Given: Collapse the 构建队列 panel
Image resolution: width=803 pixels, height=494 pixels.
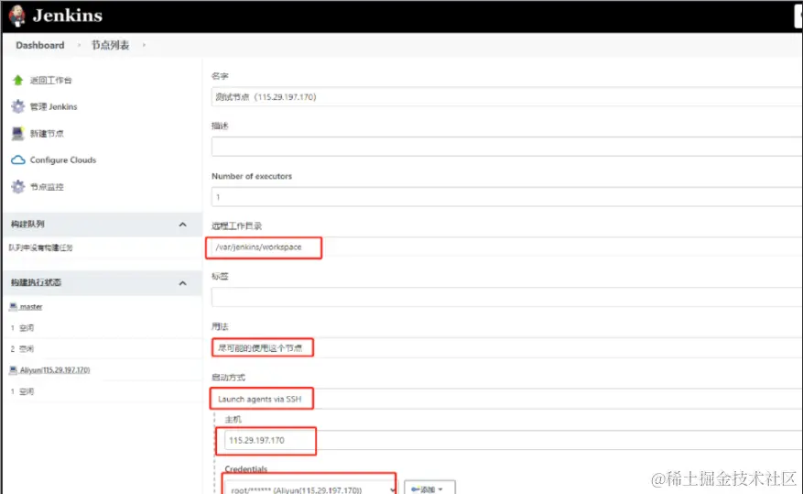Looking at the screenshot, I should (182, 225).
